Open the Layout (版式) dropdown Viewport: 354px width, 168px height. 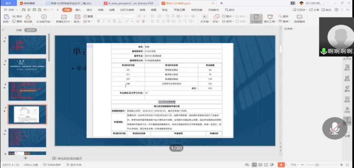77,21
